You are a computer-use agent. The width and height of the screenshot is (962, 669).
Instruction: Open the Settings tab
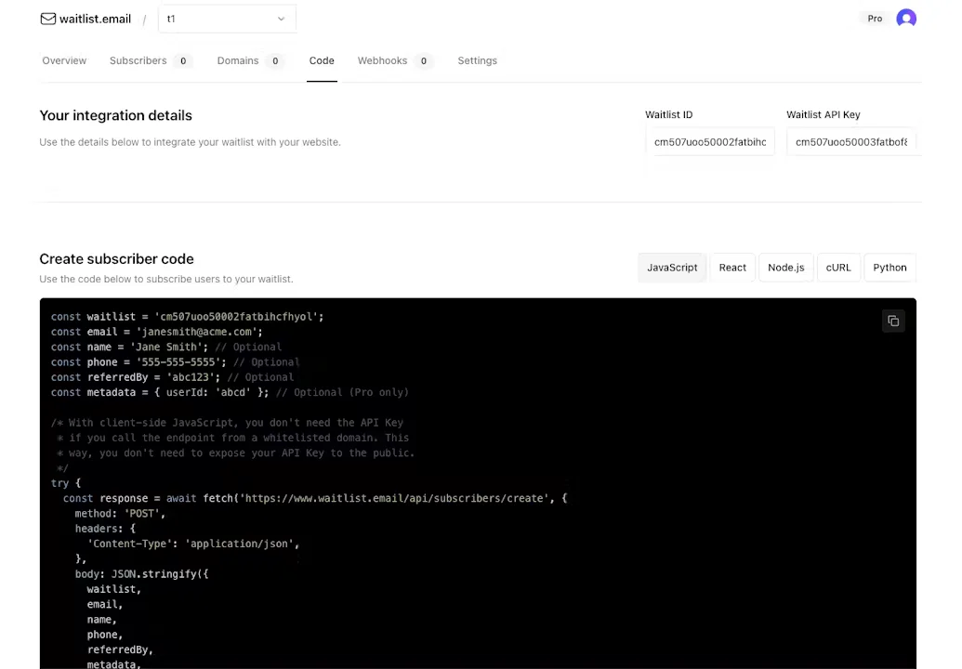click(477, 60)
